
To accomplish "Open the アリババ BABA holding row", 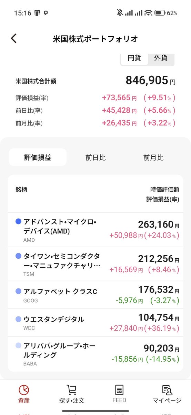I will [x=95, y=354].
